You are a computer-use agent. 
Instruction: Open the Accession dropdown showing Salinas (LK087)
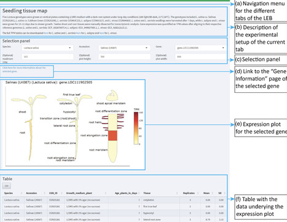[124, 48]
